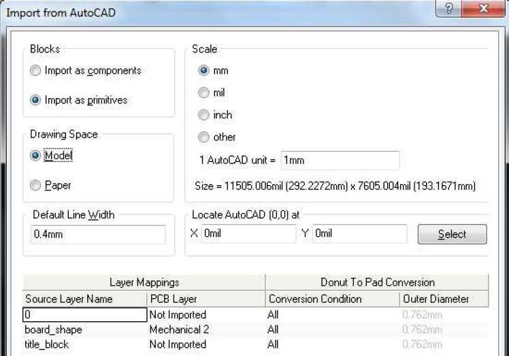The image size is (509, 356).
Task: Select the board_shape source layer row
Action: pos(85,329)
